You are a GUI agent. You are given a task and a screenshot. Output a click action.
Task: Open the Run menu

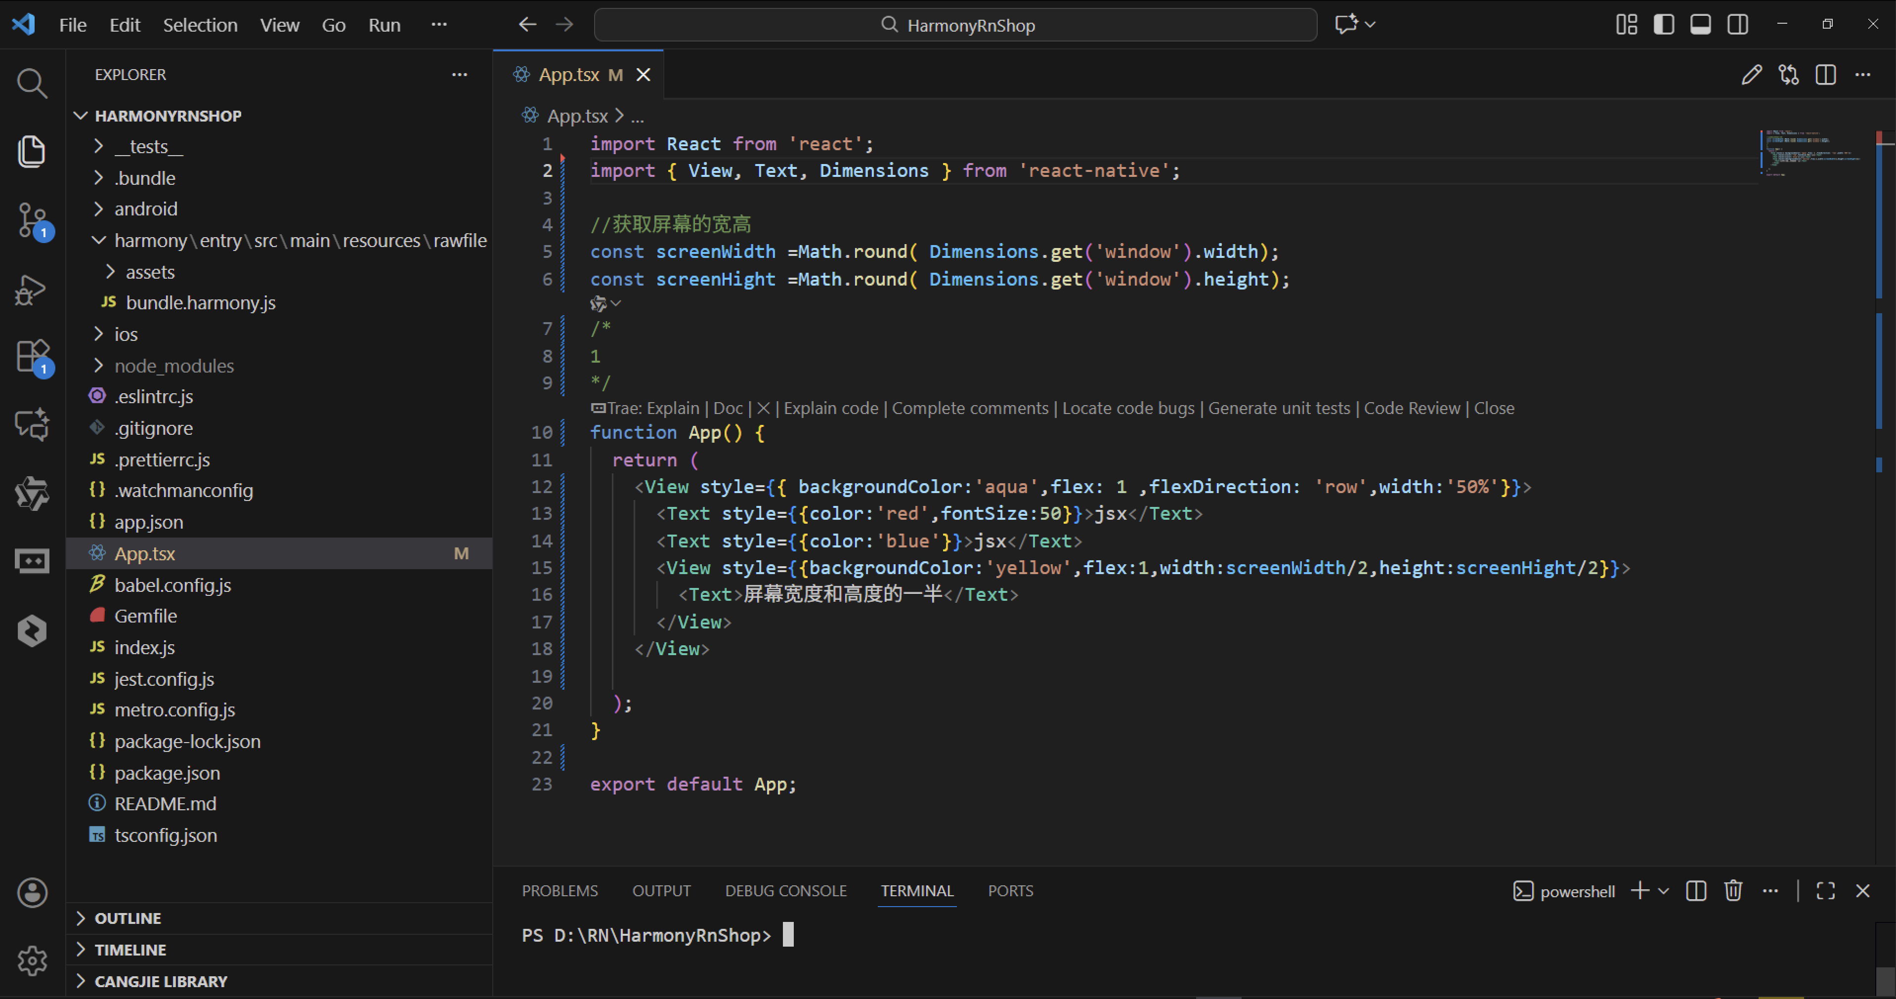pyautogui.click(x=384, y=24)
